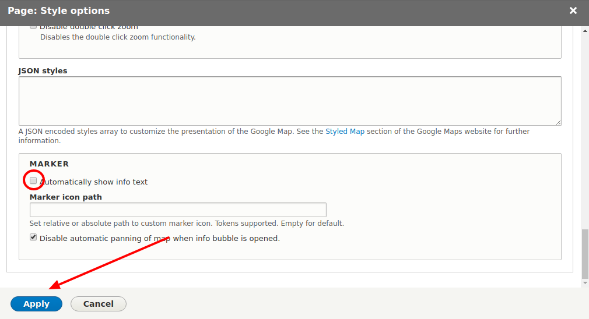Close the Style options dialog

[x=573, y=10]
